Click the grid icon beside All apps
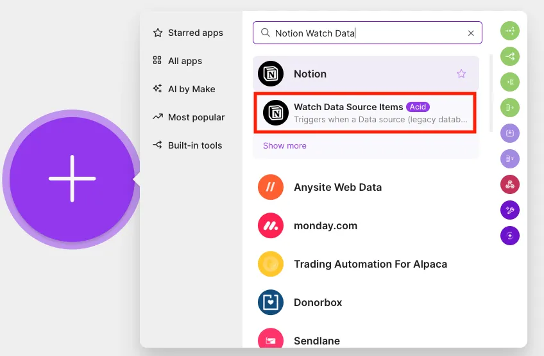This screenshot has width=544, height=356. tap(157, 60)
